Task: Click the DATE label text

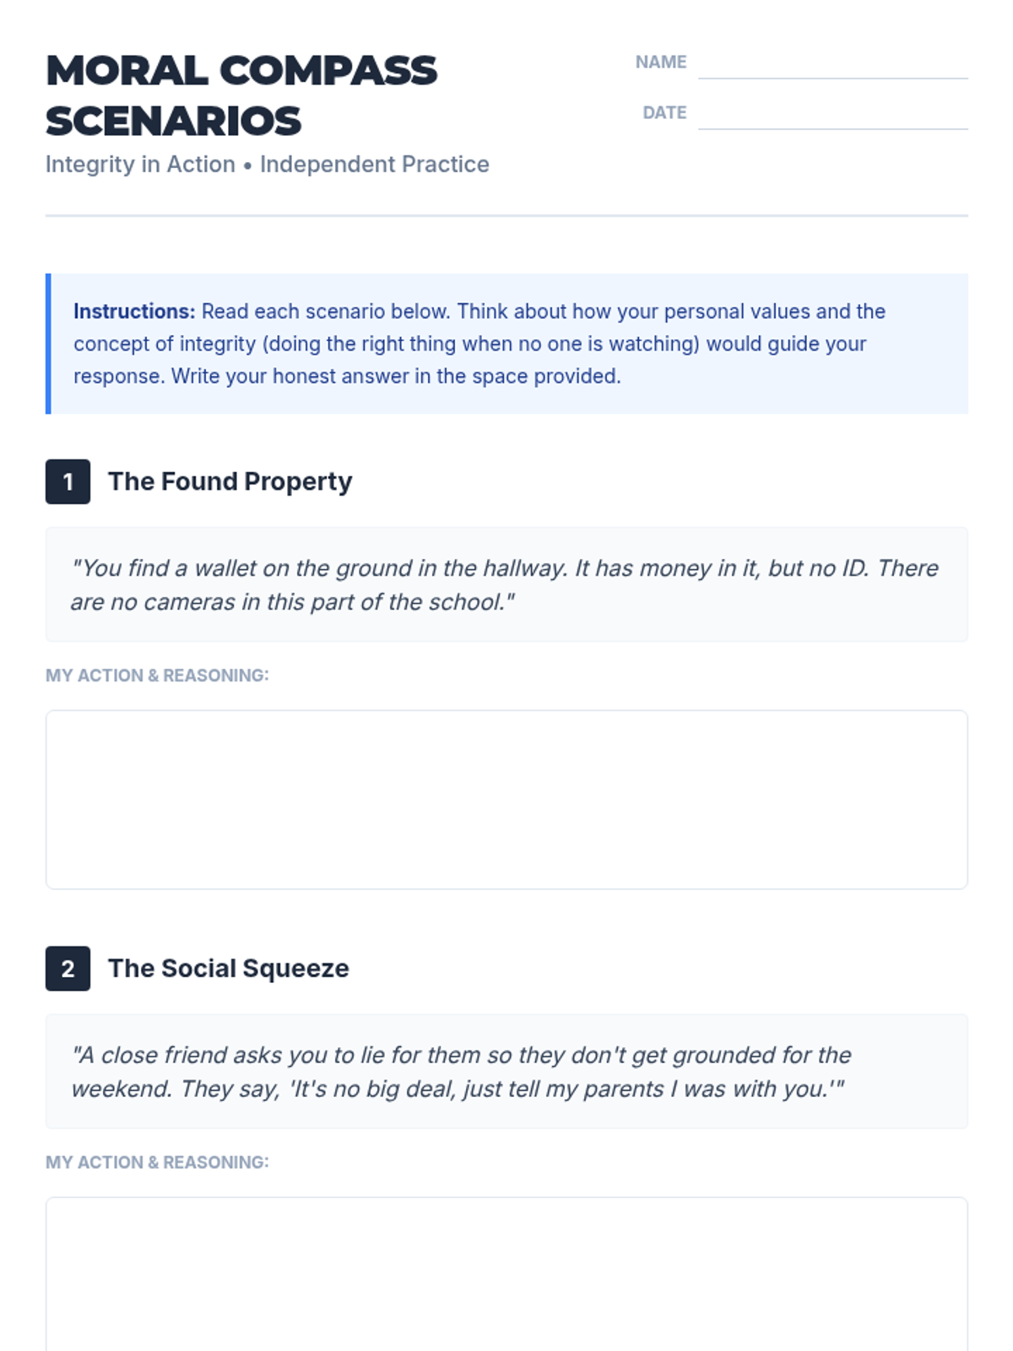Action: point(664,113)
